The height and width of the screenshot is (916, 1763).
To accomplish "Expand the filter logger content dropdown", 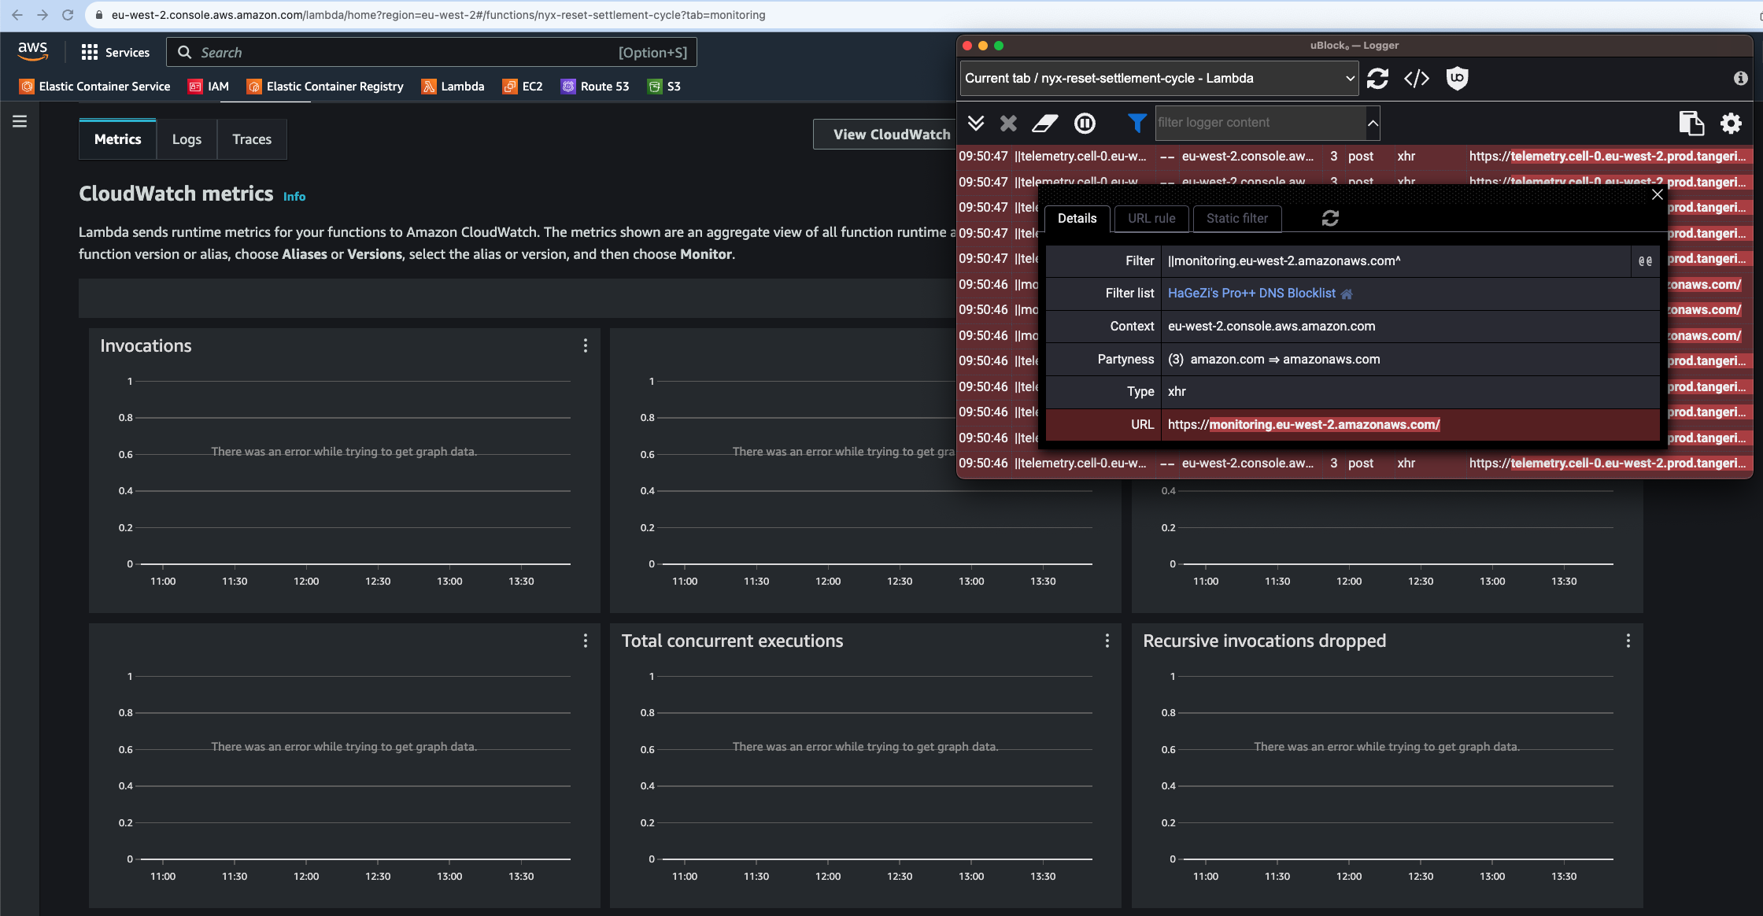I will [x=1373, y=123].
